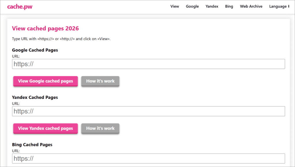Select Yandex in the top navigation

[212, 6]
